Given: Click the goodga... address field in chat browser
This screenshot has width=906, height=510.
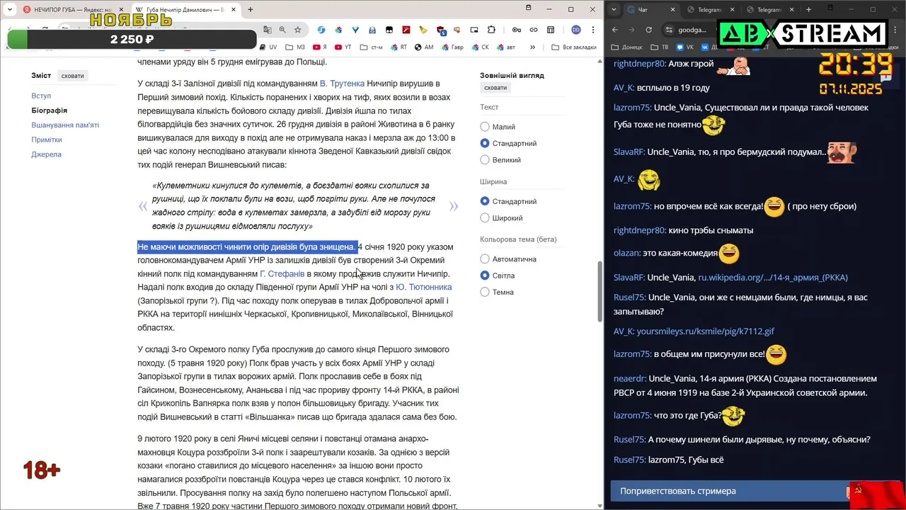Looking at the screenshot, I should pyautogui.click(x=692, y=30).
